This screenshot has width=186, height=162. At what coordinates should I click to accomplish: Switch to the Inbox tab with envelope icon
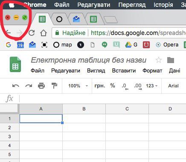(x=76, y=19)
